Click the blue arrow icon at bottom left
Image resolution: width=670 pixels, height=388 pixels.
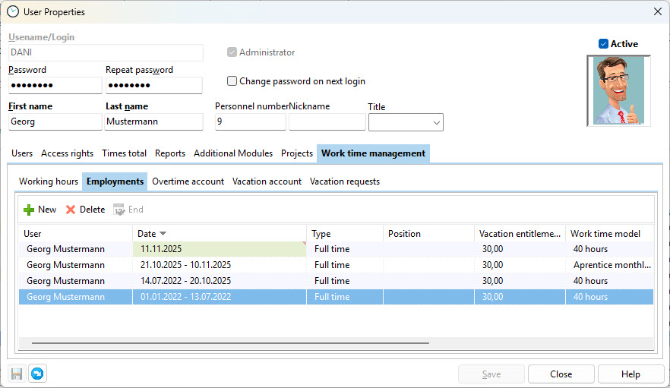(37, 374)
